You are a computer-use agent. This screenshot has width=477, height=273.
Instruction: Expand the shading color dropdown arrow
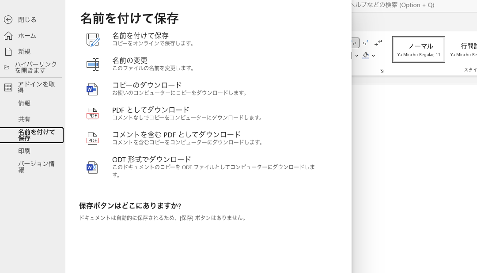tap(374, 56)
